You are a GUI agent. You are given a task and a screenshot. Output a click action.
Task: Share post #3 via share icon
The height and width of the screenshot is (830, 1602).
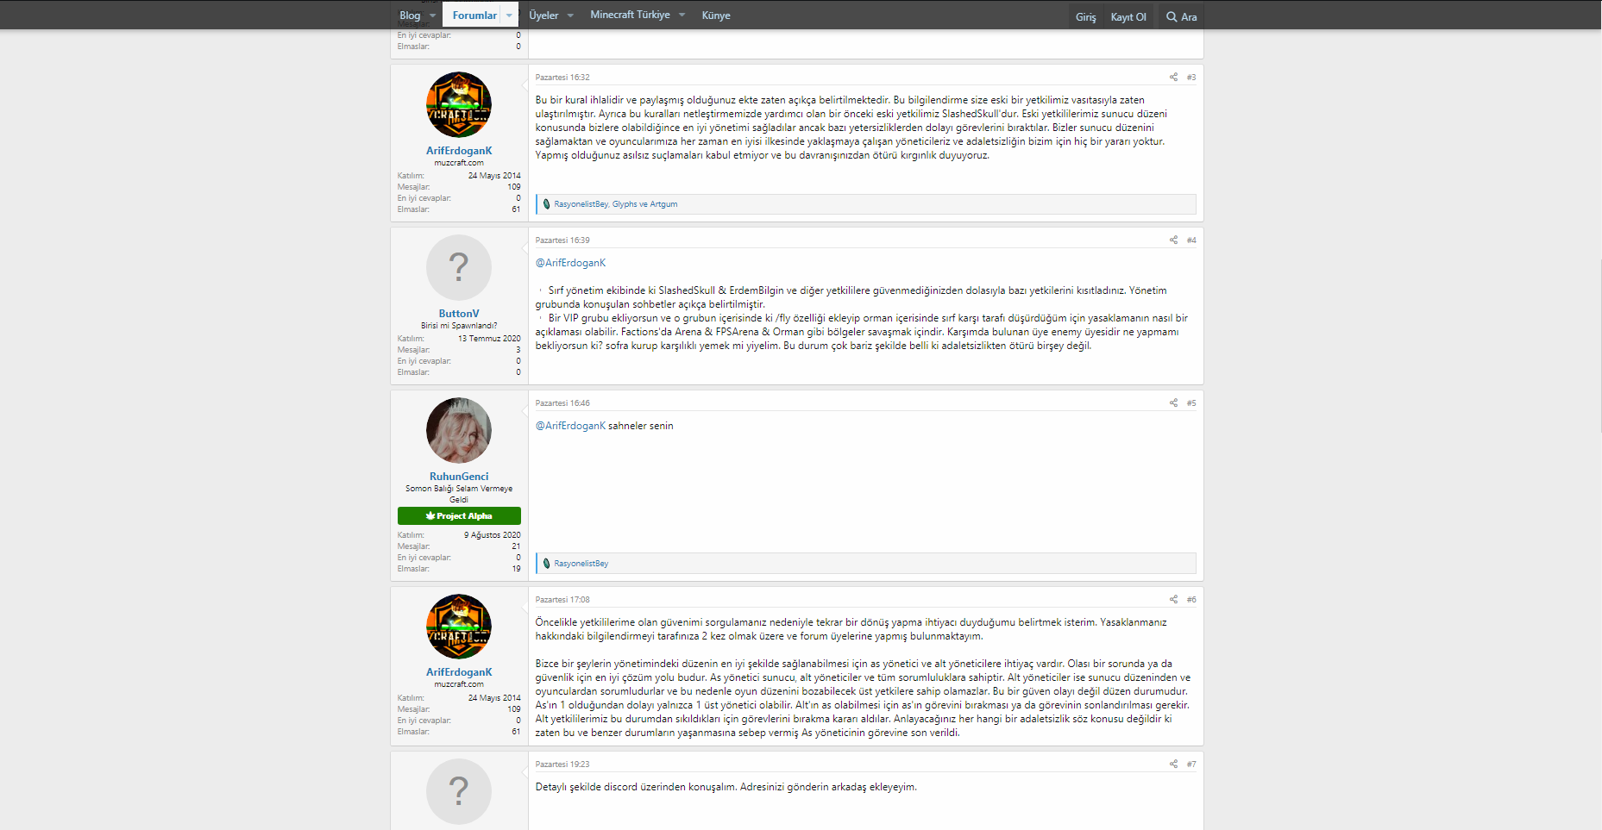click(1173, 77)
